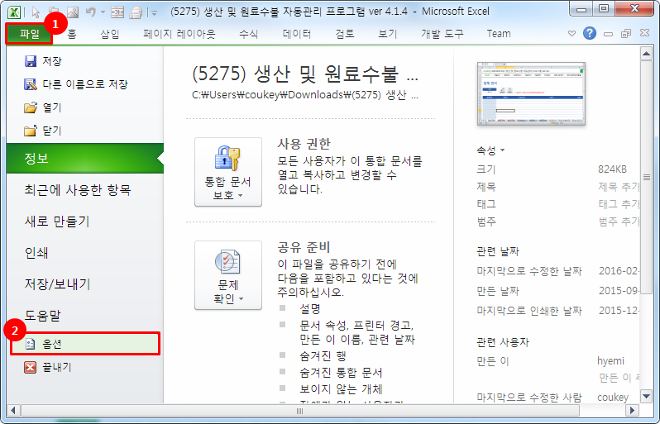Click the vertical scrollbar down arrow
The image size is (660, 424).
click(x=646, y=396)
